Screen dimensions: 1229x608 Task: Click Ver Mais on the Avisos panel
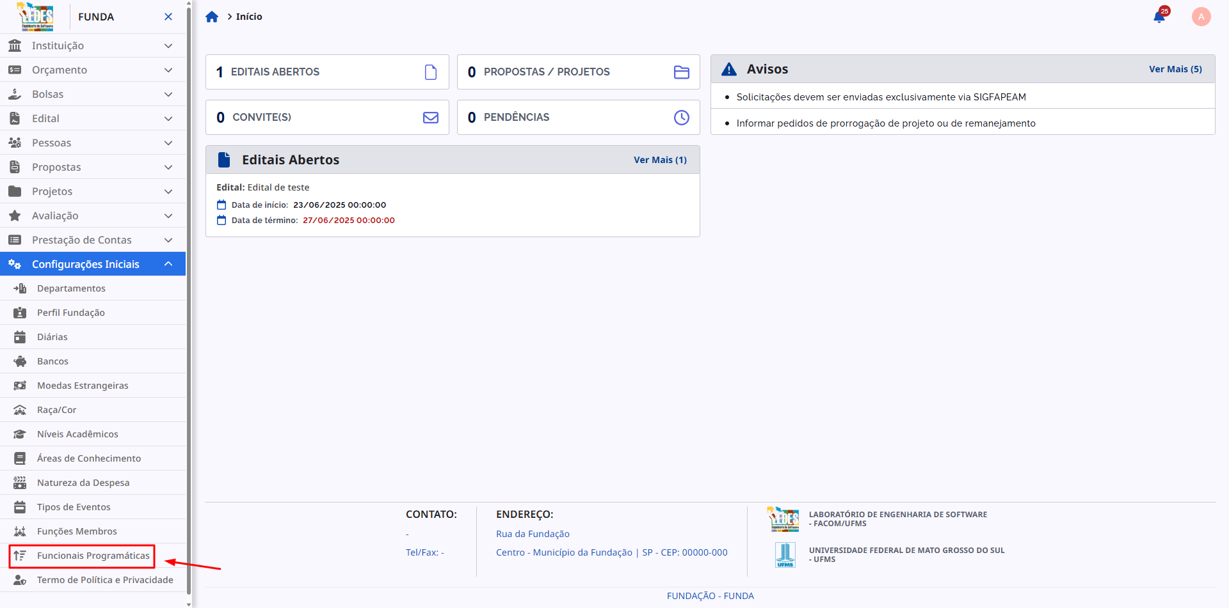click(x=1175, y=69)
